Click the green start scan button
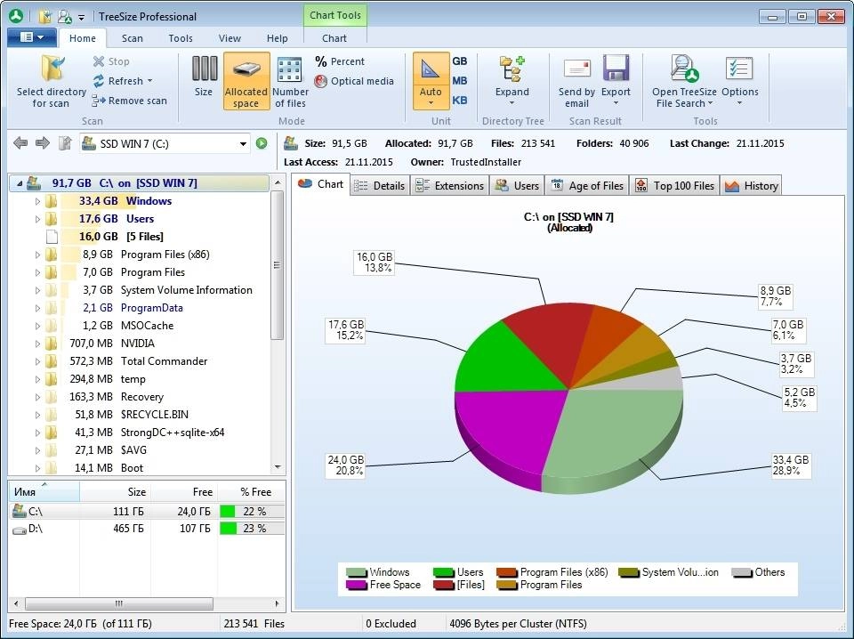Image resolution: width=854 pixels, height=639 pixels. click(x=262, y=143)
